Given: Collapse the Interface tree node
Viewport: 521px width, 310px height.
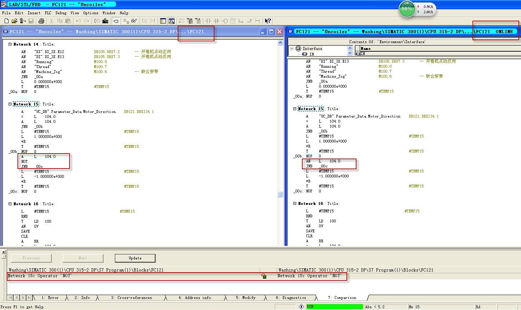Looking at the screenshot, I should [x=292, y=48].
